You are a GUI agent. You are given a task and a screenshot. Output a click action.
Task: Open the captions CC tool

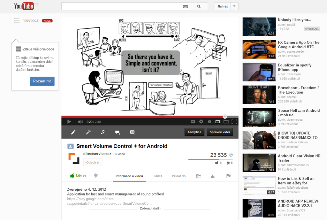click(x=133, y=133)
